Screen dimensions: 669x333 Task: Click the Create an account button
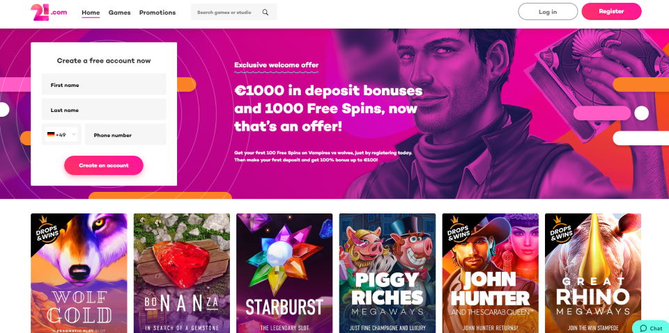coord(104,165)
